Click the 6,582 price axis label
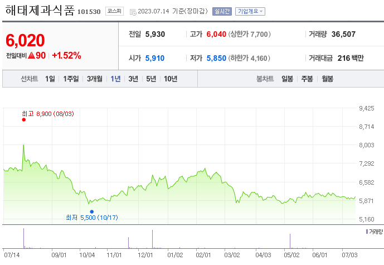 [x=367, y=182]
